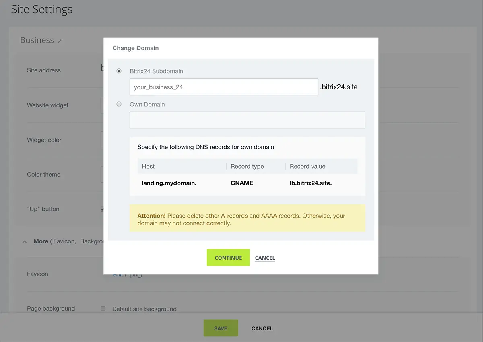The height and width of the screenshot is (342, 483).
Task: Choose the Own Domain radio option
Action: [119, 104]
